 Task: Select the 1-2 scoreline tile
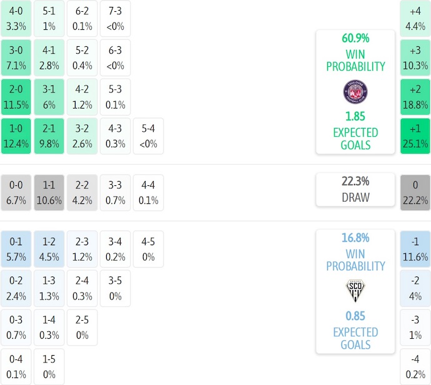tap(49, 248)
